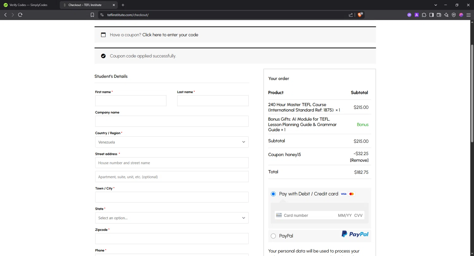The width and height of the screenshot is (474, 256).
Task: Click the CVV field
Action: click(x=358, y=215)
